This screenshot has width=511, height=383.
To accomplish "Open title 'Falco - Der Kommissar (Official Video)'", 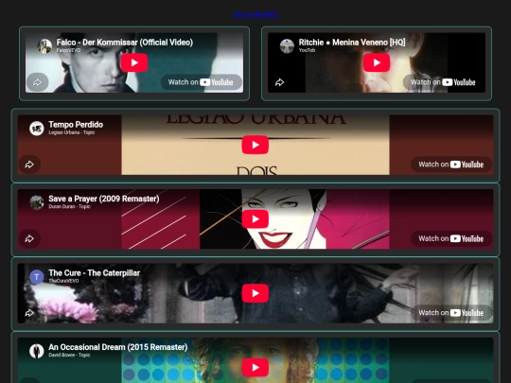I will (125, 43).
